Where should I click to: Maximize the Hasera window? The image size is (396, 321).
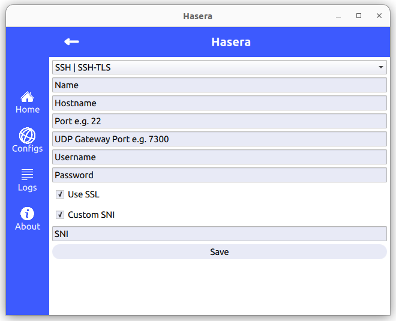point(359,16)
